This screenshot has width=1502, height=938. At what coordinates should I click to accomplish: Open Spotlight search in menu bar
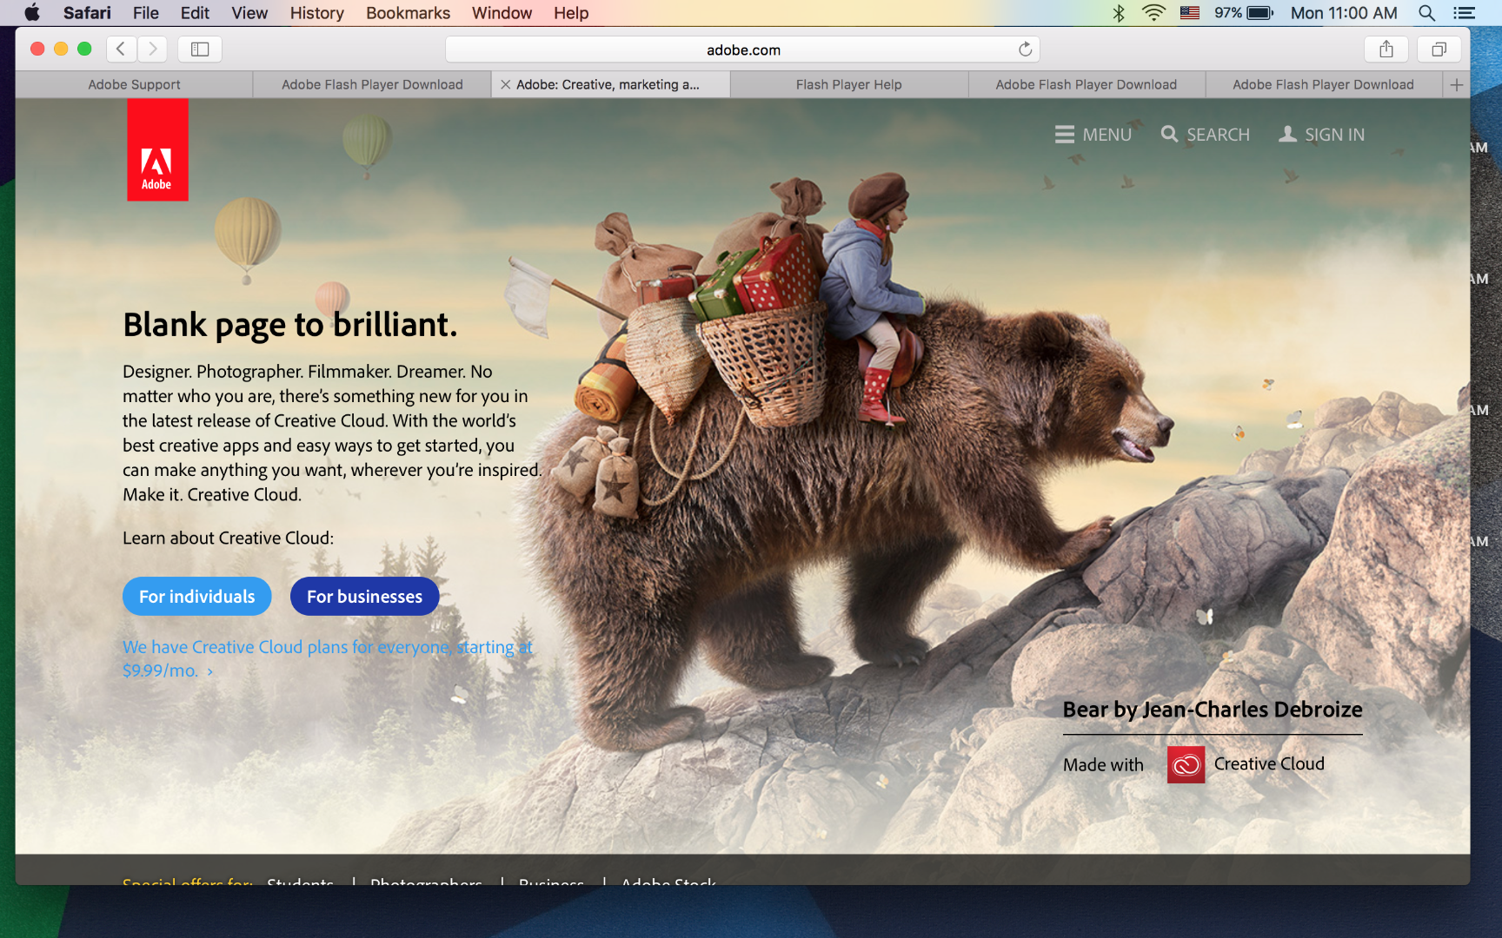(x=1426, y=13)
